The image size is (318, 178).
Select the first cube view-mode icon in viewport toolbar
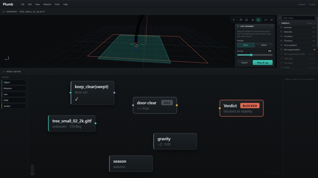(x=241, y=20)
